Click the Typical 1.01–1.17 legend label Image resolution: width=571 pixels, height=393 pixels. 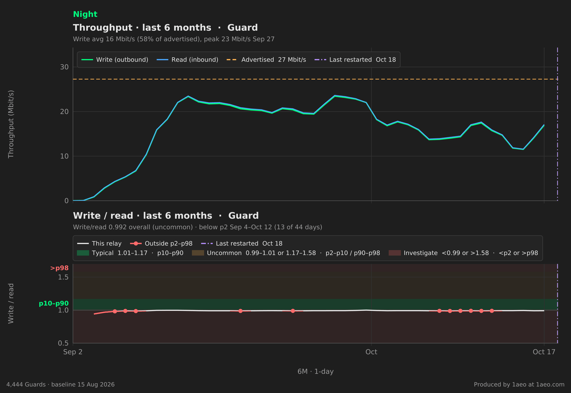(x=137, y=253)
